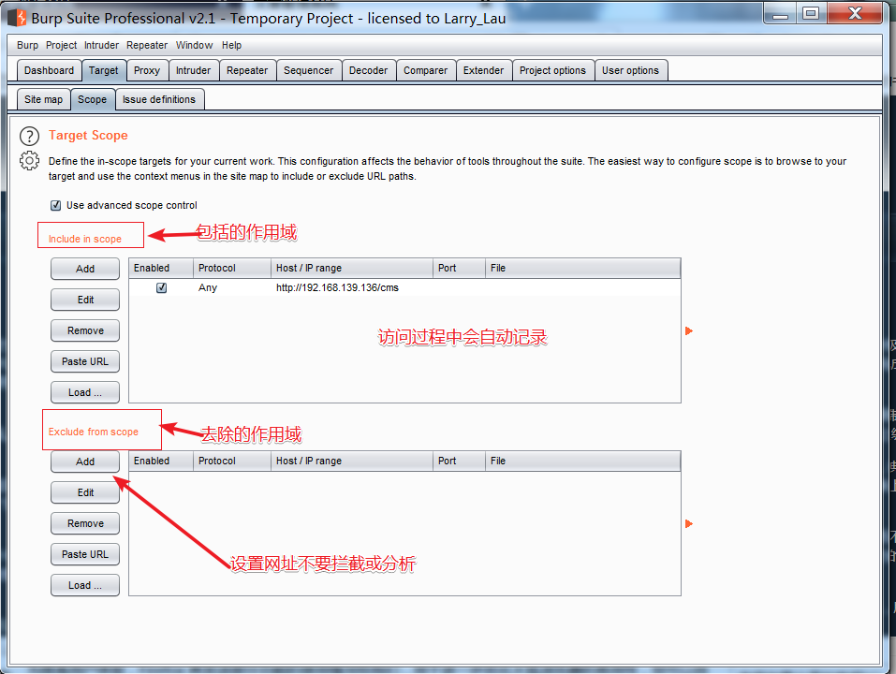The height and width of the screenshot is (674, 896).
Task: Click Load under Include in scope
Action: (85, 392)
